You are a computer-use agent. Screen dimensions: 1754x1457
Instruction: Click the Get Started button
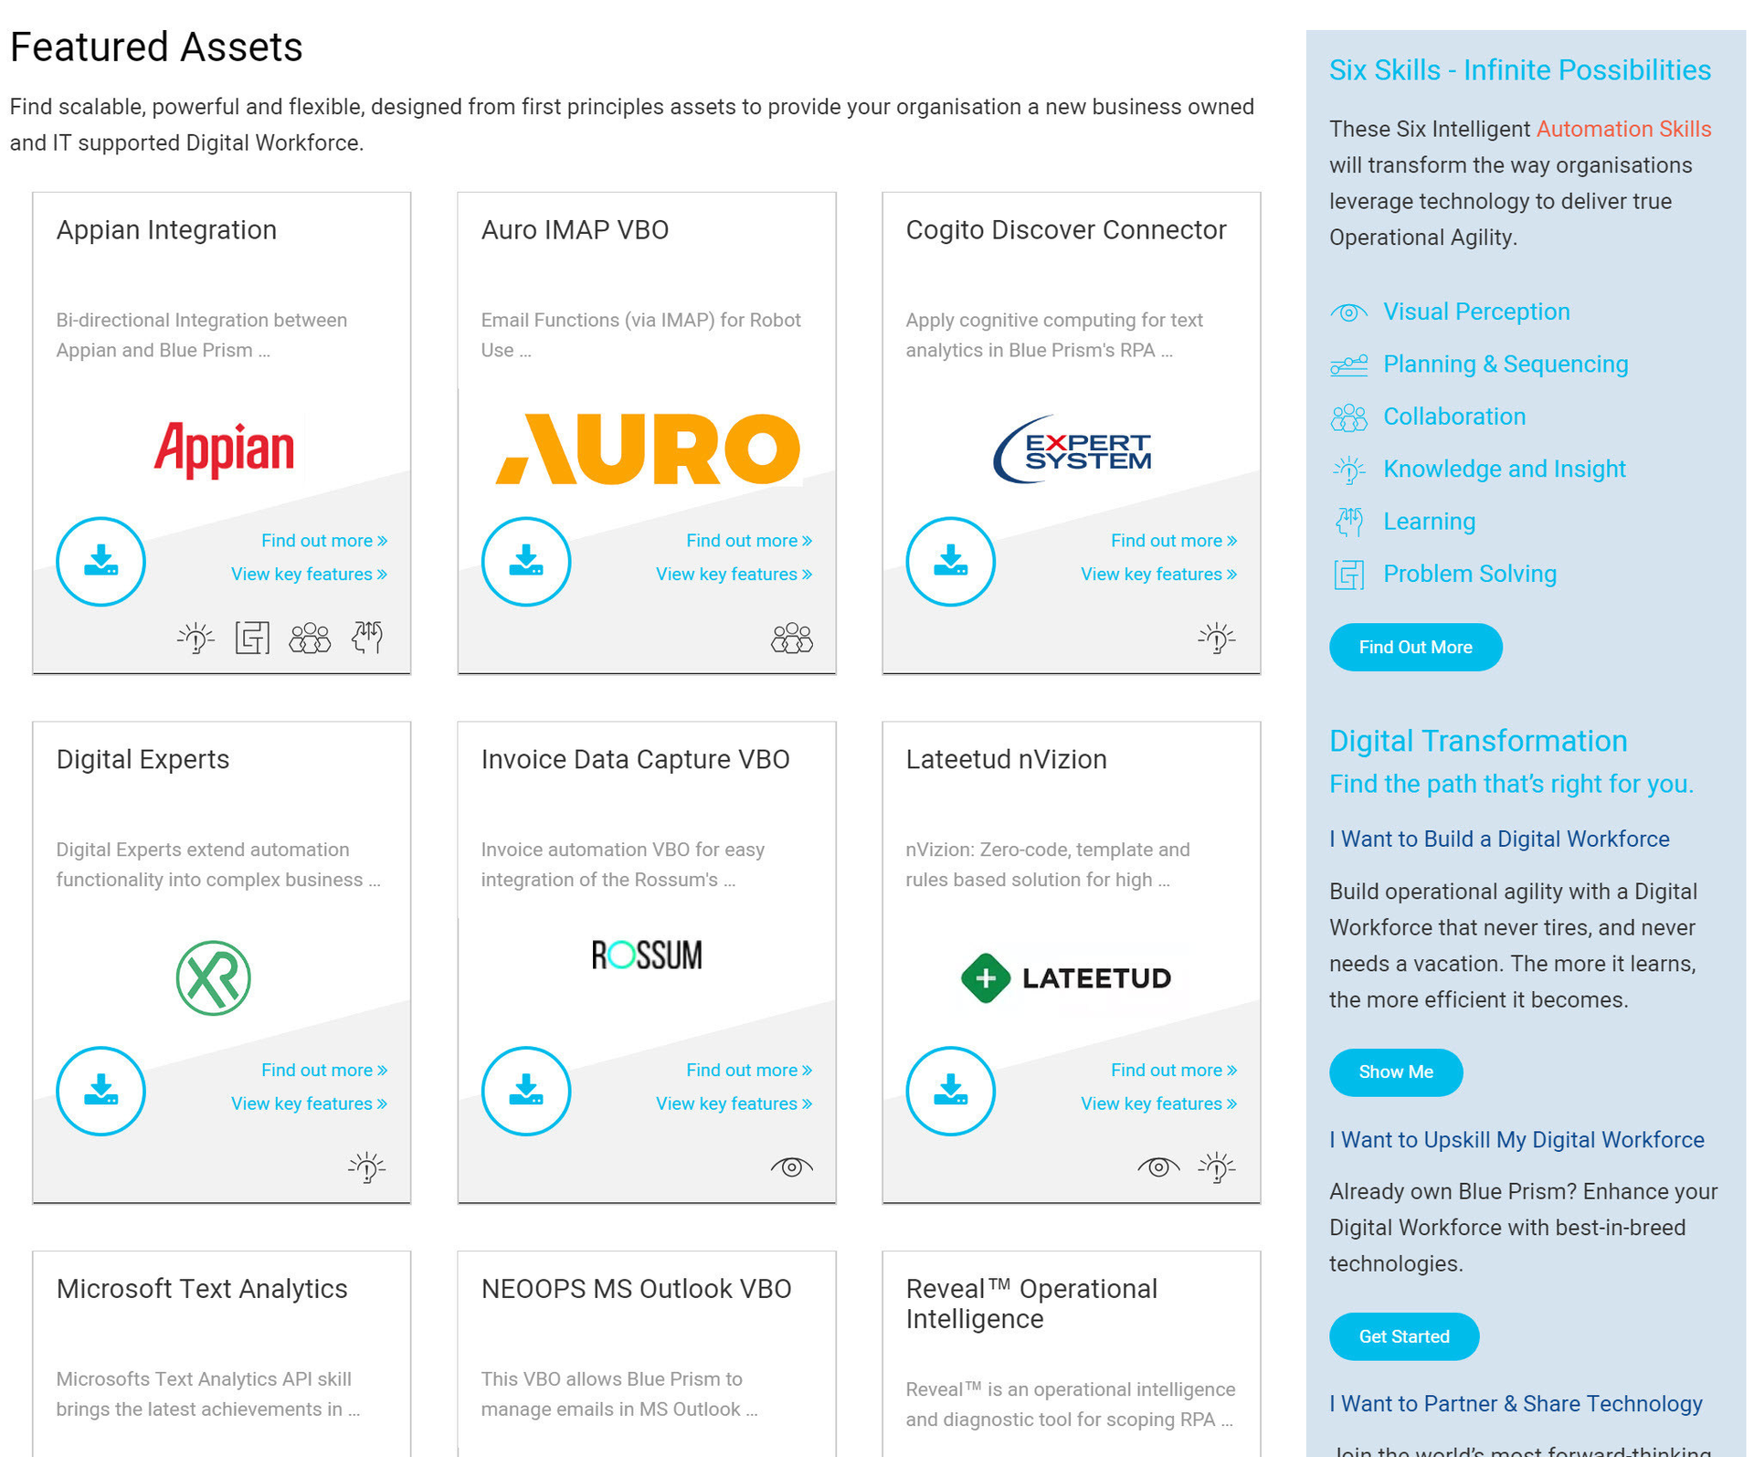coord(1403,1336)
